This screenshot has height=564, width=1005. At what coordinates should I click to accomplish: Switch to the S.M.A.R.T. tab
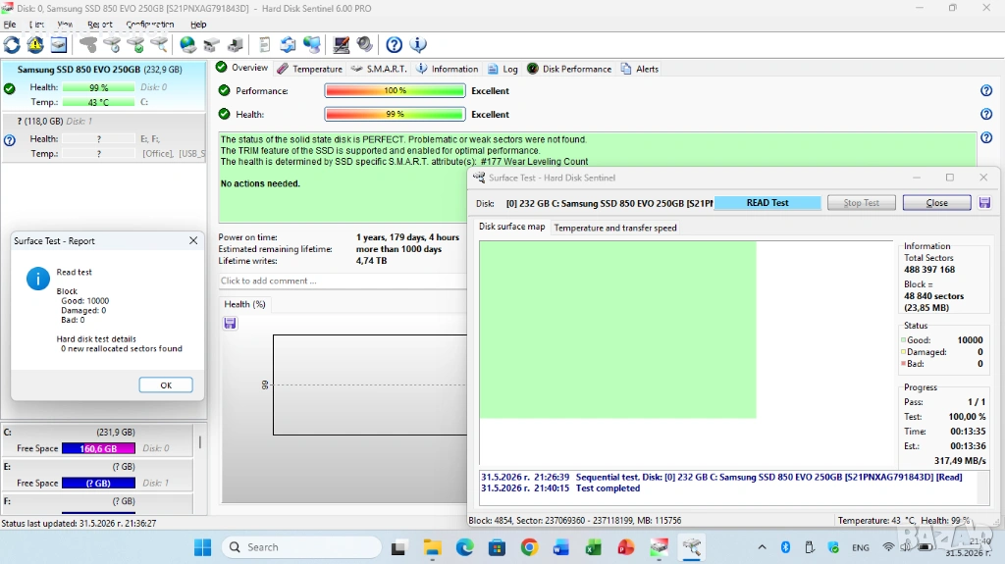pos(379,69)
